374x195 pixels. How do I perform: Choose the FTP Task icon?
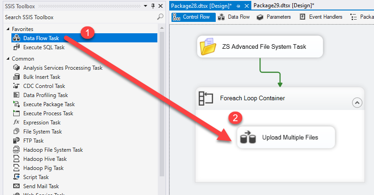[x=16, y=141]
